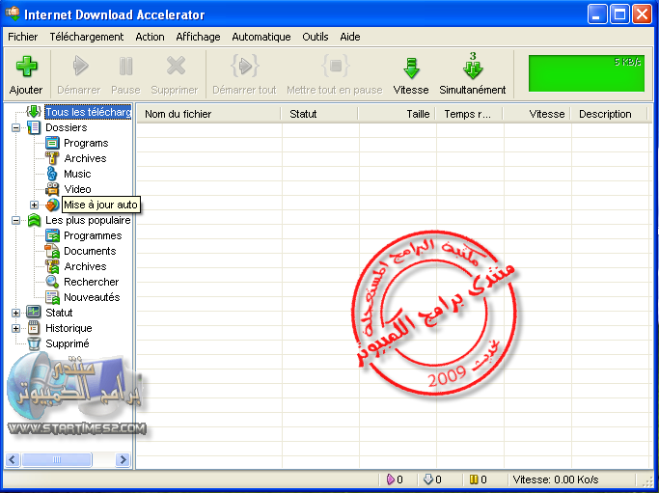
Task: Click the Archives icon under Dossiers
Action: coord(52,158)
